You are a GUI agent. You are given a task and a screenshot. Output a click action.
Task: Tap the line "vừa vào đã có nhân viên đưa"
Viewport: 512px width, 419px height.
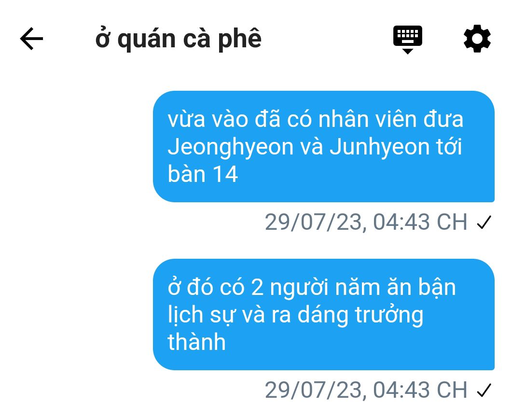pos(316,119)
